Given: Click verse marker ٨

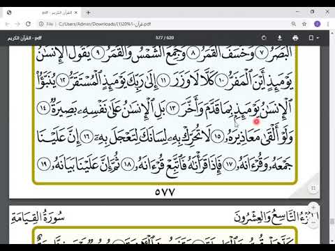Looking at the screenshot, I should (193, 53).
